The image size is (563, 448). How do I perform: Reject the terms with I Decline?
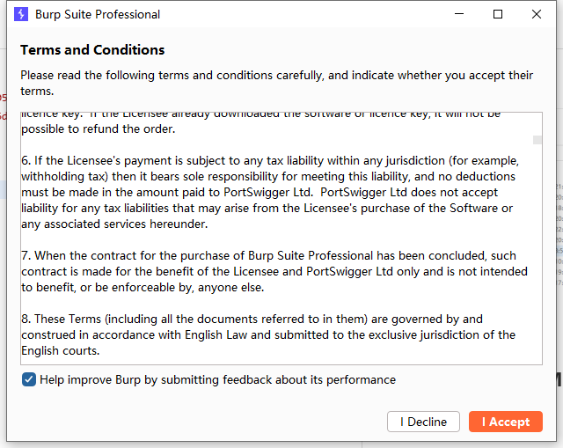[x=423, y=422]
